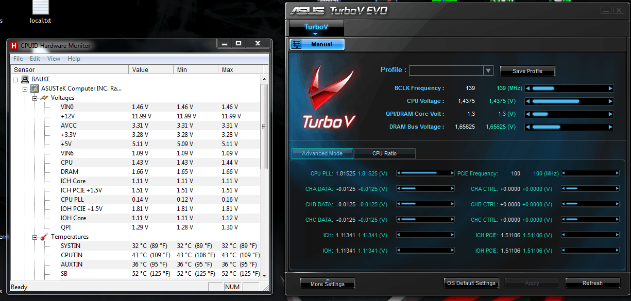Click OS Default Settings button
The image size is (631, 301).
[x=471, y=283]
